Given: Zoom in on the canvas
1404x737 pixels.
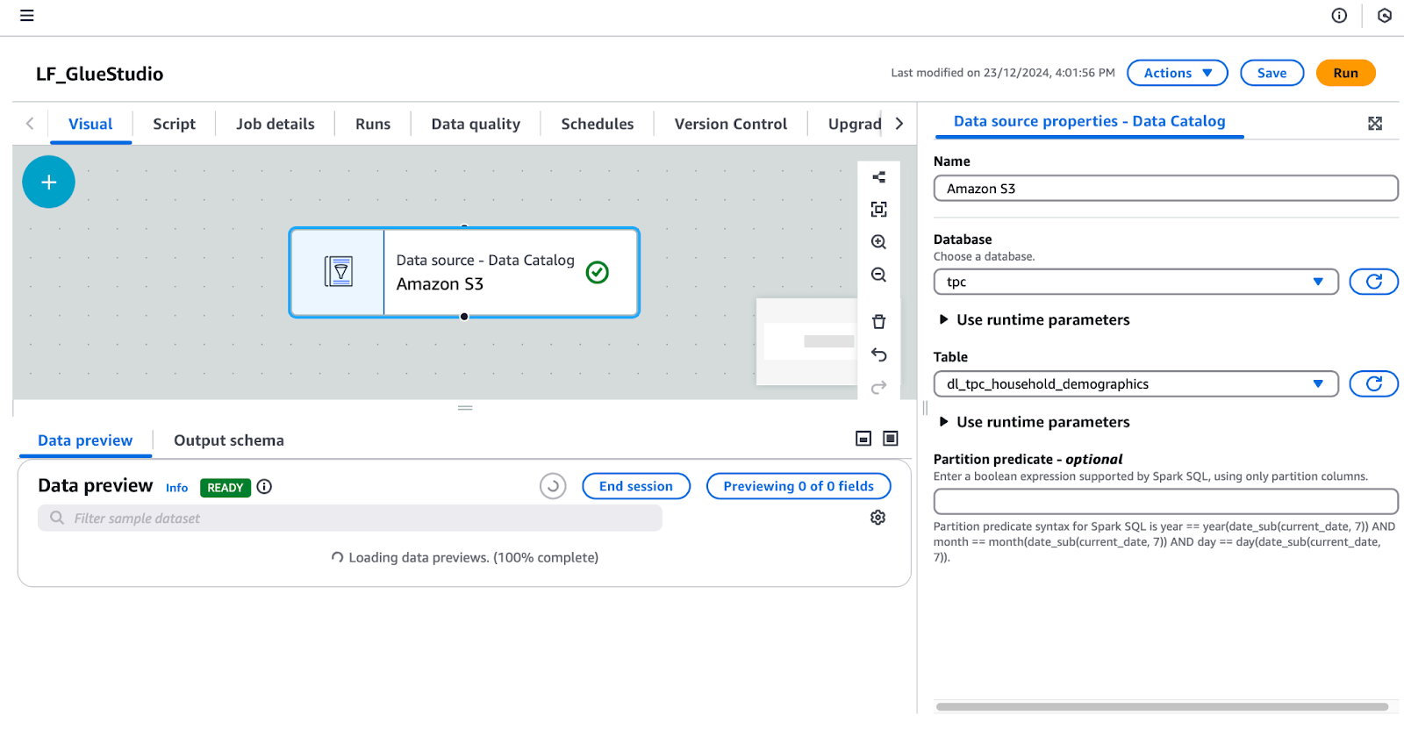Looking at the screenshot, I should click(x=878, y=242).
